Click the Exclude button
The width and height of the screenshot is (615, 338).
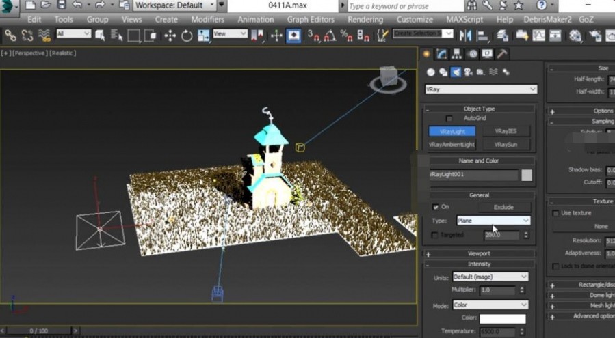point(504,207)
